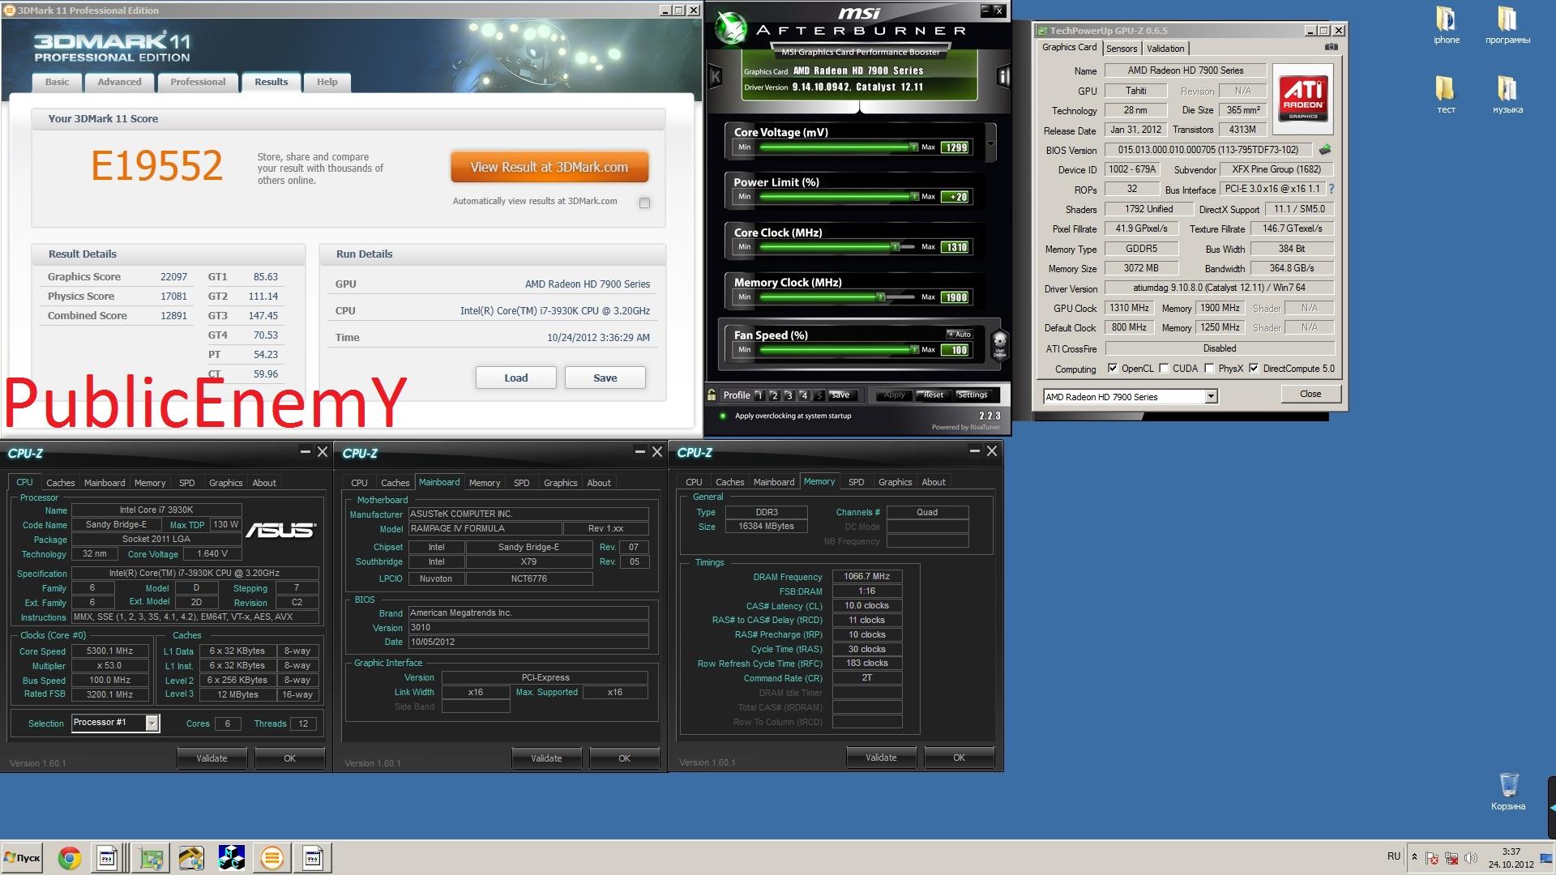This screenshot has width=1556, height=875.
Task: Open the Validation tab in GPU-Z
Action: (1165, 49)
